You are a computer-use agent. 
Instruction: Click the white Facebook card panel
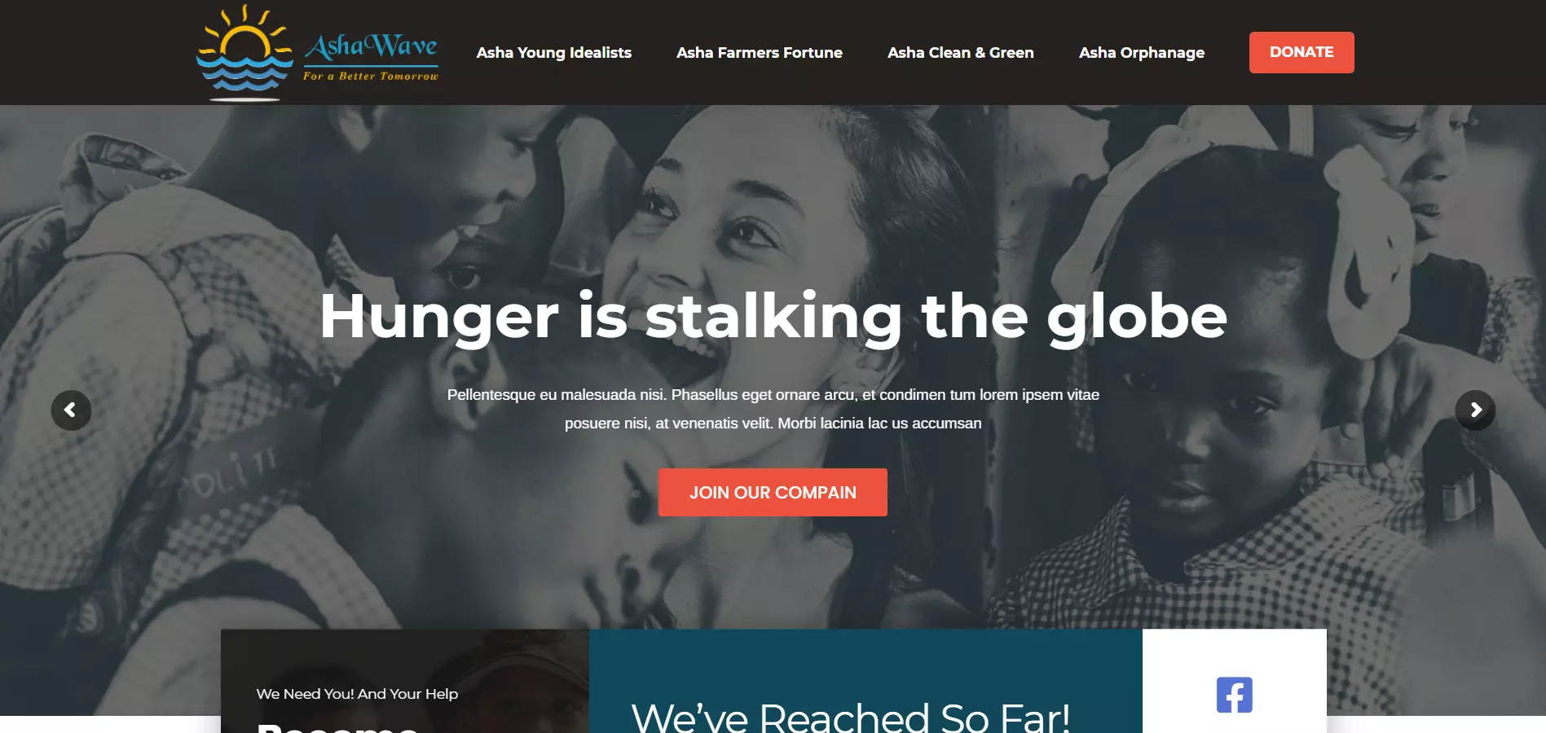1234,681
